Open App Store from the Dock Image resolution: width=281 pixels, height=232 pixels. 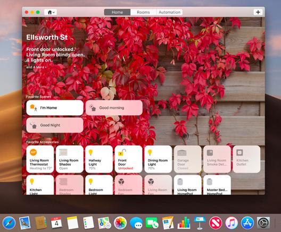(247, 222)
